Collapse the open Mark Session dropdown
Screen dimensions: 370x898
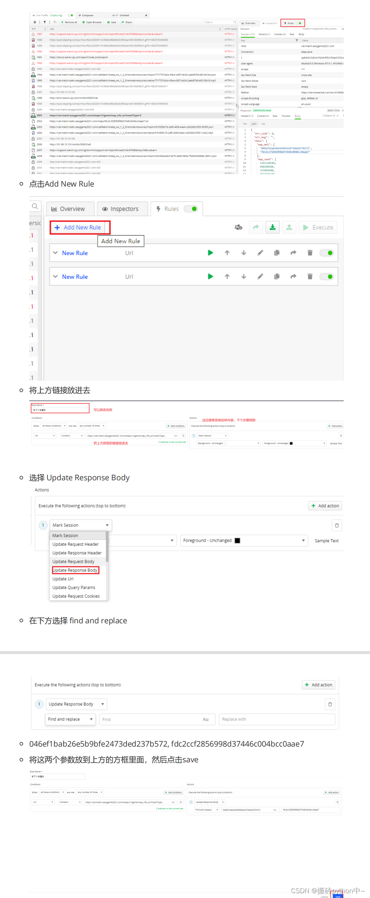point(81,525)
